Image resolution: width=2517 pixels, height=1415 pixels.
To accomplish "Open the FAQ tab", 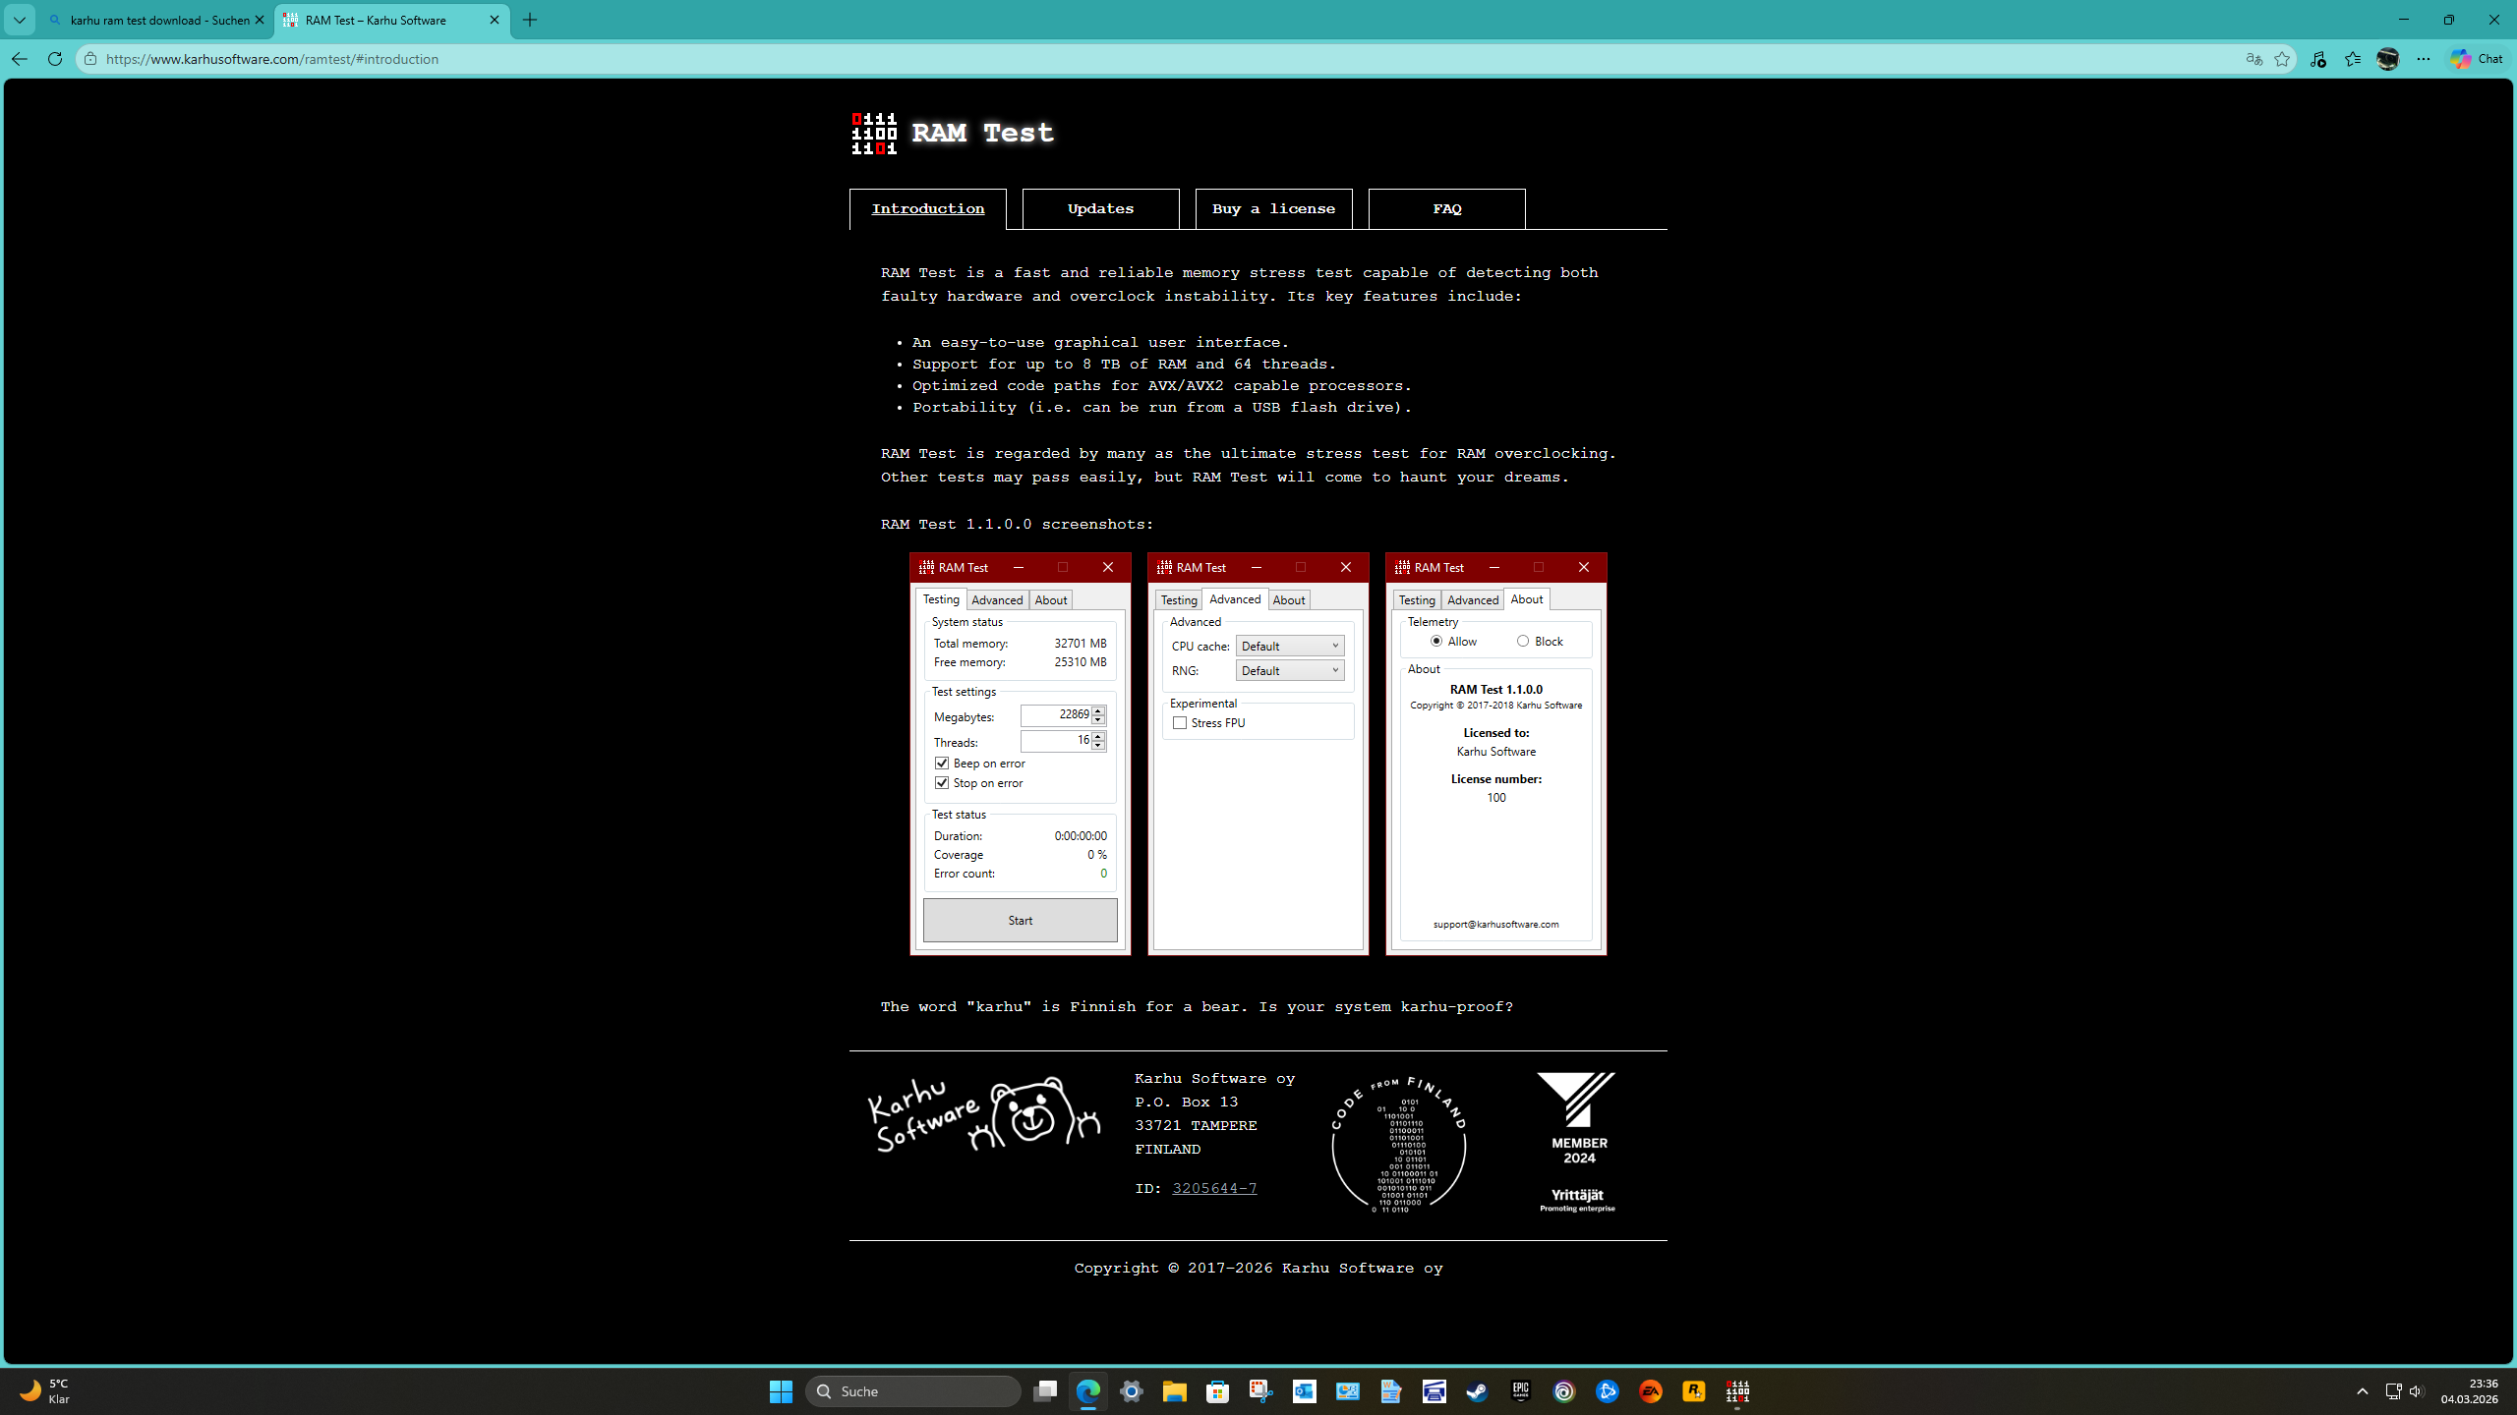I will 1446,208.
